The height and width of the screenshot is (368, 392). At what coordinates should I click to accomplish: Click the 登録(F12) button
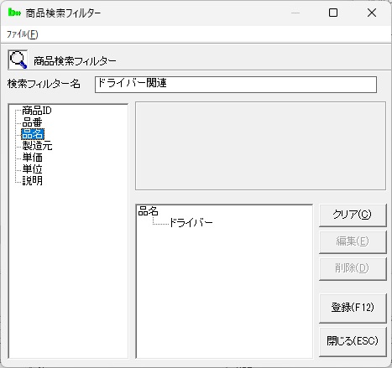pos(353,308)
